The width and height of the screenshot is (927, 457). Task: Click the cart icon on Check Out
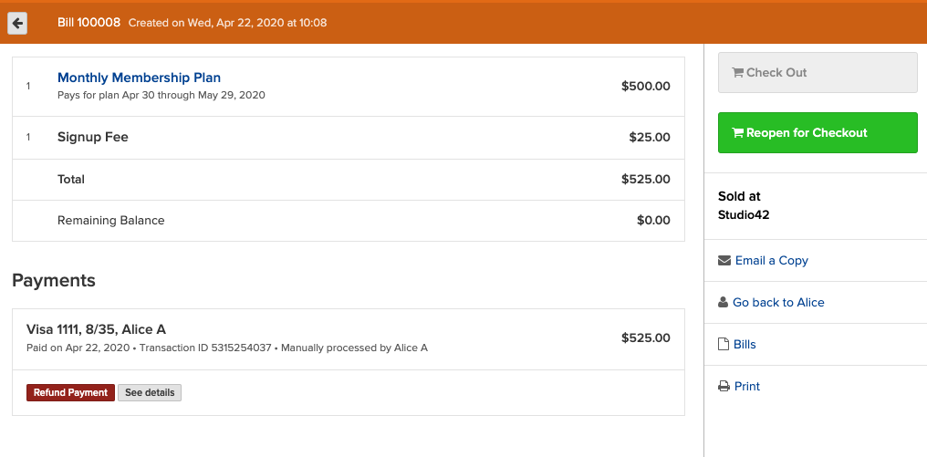click(x=738, y=73)
